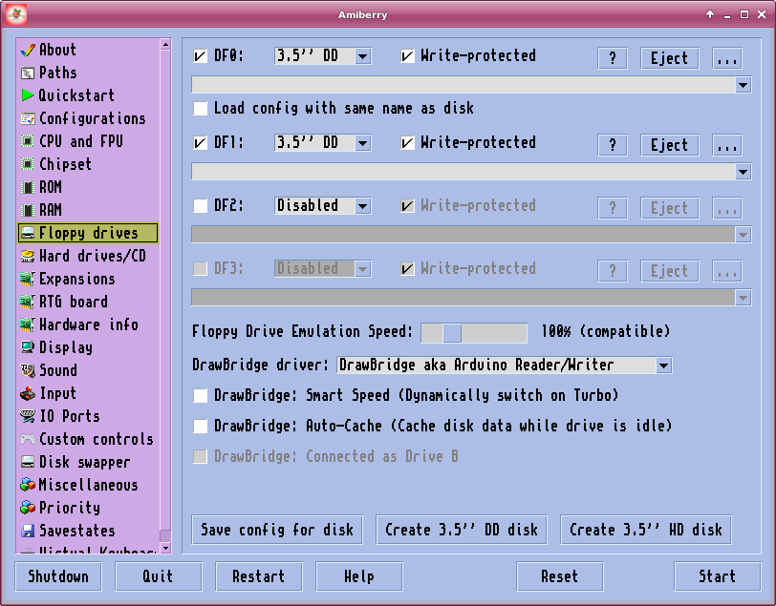Click the Custom controls gamepad icon
776x606 pixels.
(28, 439)
